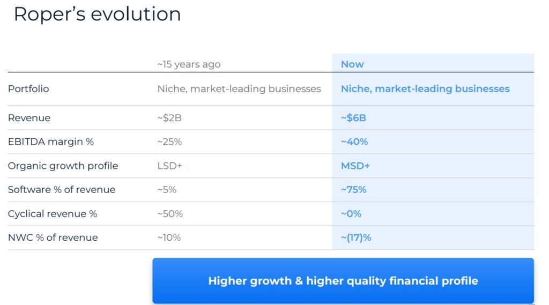The height and width of the screenshot is (305, 549).
Task: Click the bold Niche, market-leading businesses text
Action: point(425,89)
